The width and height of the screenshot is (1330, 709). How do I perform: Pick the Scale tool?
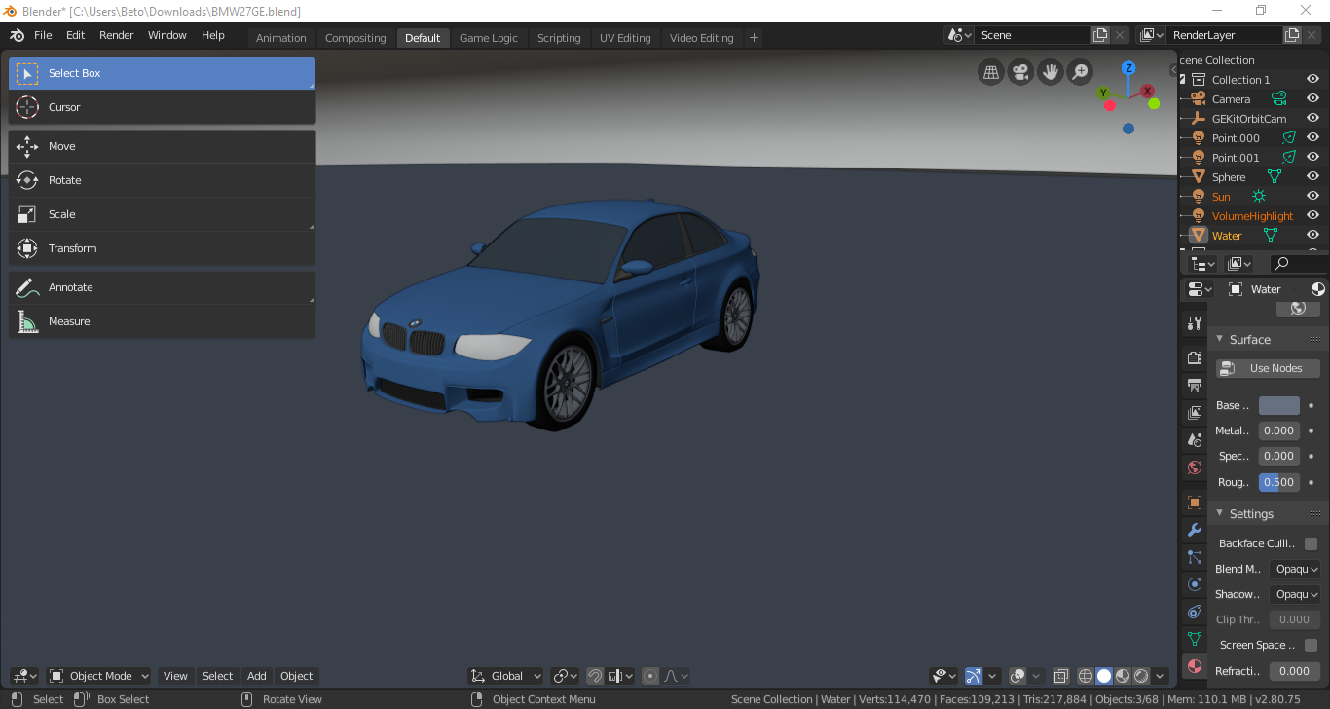162,214
